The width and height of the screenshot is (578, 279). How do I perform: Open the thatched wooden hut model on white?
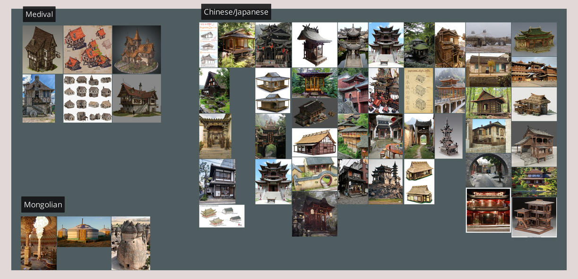tap(534, 104)
